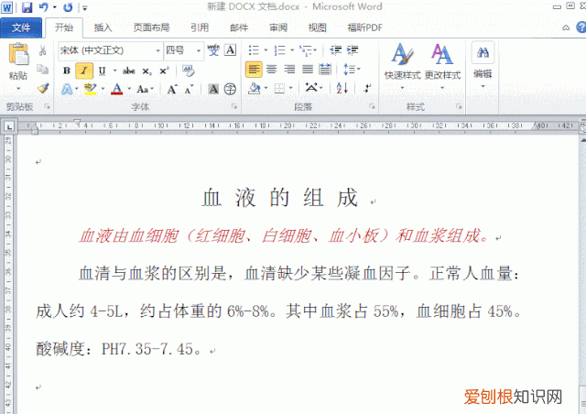Screen dimensions: 586x414
Task: Click the Asian layout (character scaling) icon
Action: click(311, 89)
